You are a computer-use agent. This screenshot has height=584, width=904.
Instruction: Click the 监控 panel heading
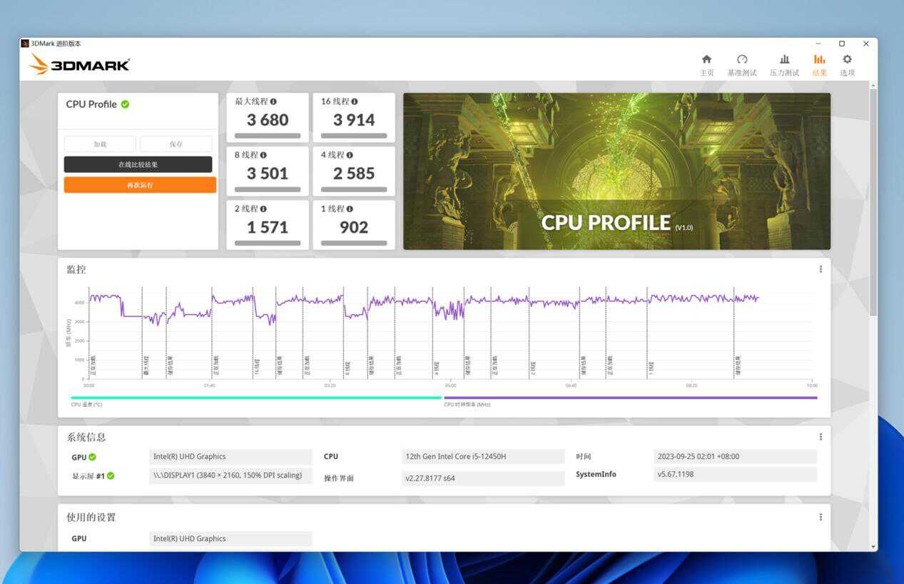(x=76, y=269)
